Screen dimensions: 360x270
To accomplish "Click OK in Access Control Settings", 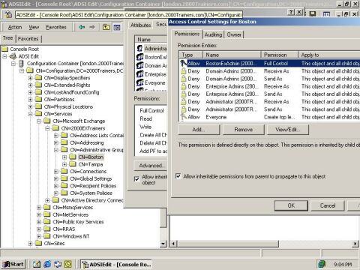I will [x=291, y=205].
